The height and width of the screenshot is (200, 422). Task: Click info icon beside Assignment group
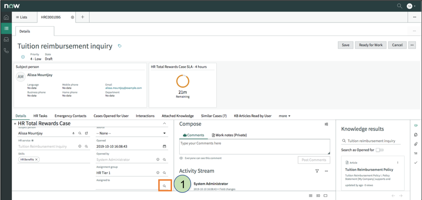[x=158, y=173]
